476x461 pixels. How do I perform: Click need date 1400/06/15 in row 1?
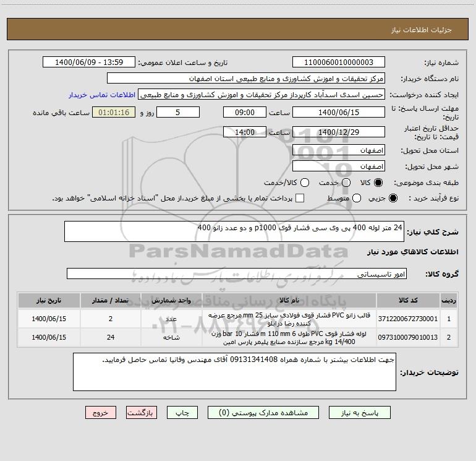[49, 319]
